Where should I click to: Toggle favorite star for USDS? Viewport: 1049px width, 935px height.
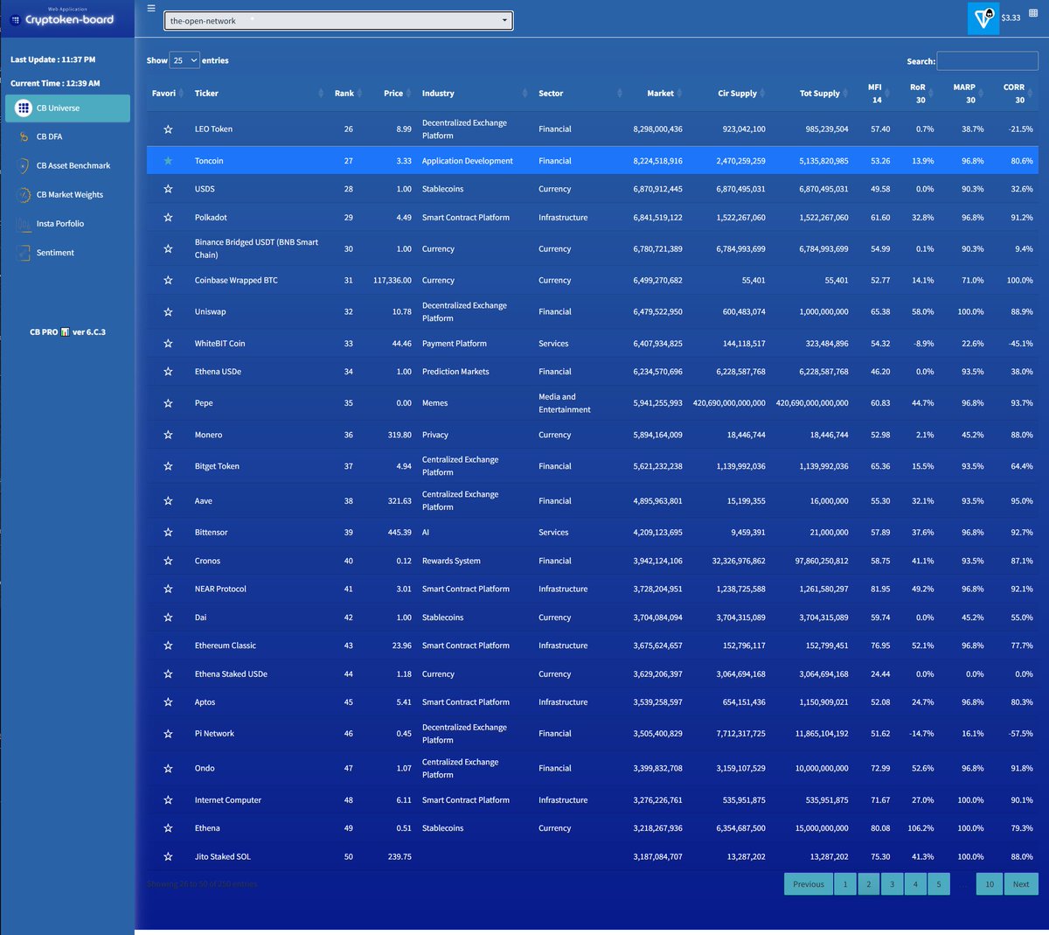[168, 189]
